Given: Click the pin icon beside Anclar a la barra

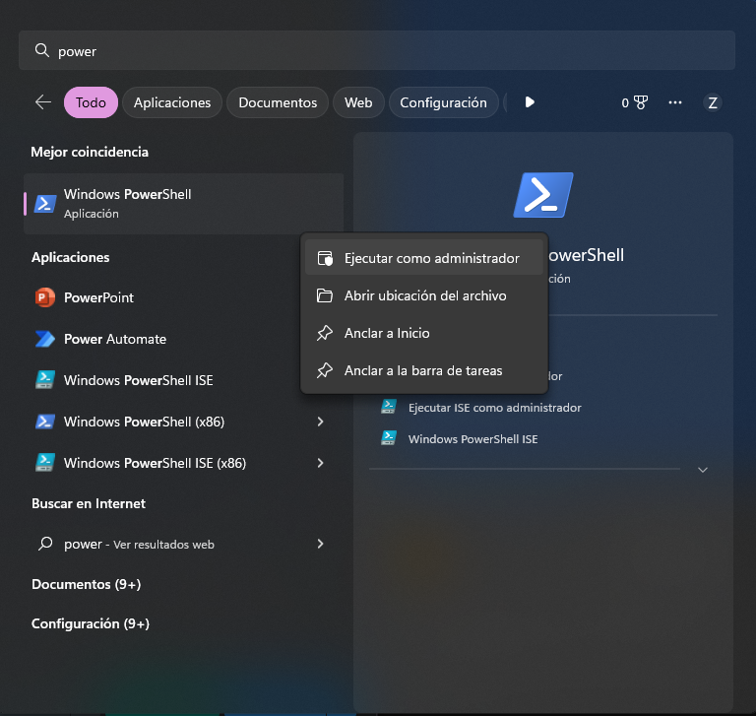Looking at the screenshot, I should click(325, 370).
